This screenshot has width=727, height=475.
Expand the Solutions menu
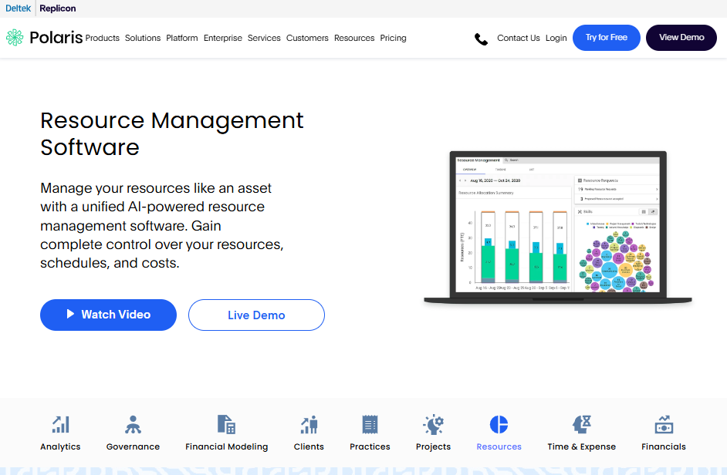pyautogui.click(x=143, y=38)
